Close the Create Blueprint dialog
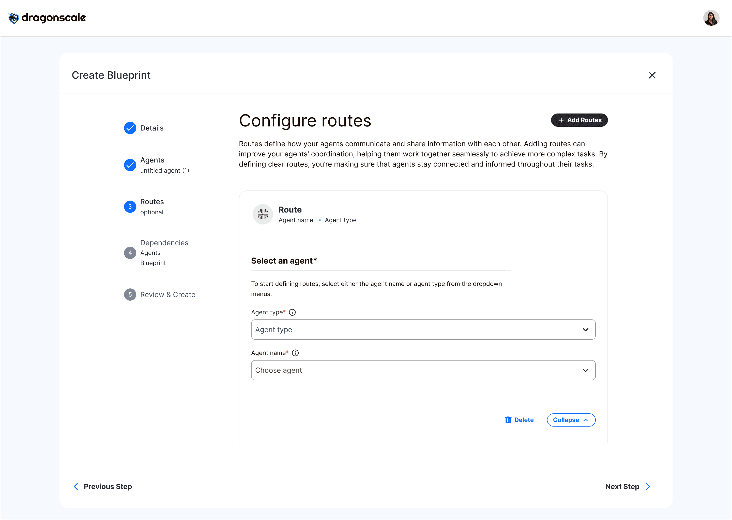 tap(652, 75)
